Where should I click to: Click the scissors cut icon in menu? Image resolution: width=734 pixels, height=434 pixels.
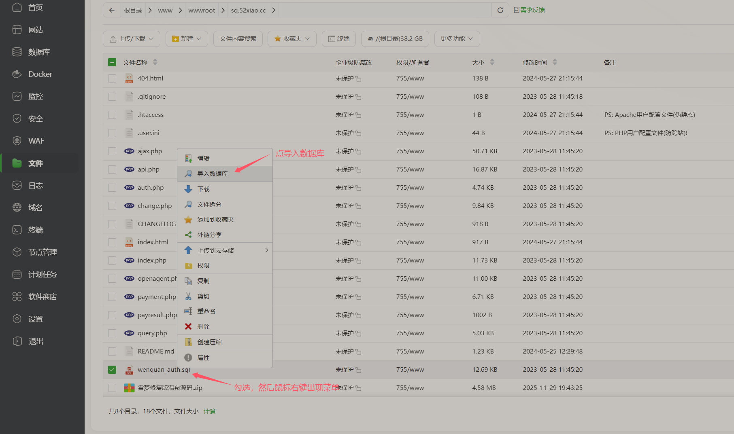tap(188, 296)
